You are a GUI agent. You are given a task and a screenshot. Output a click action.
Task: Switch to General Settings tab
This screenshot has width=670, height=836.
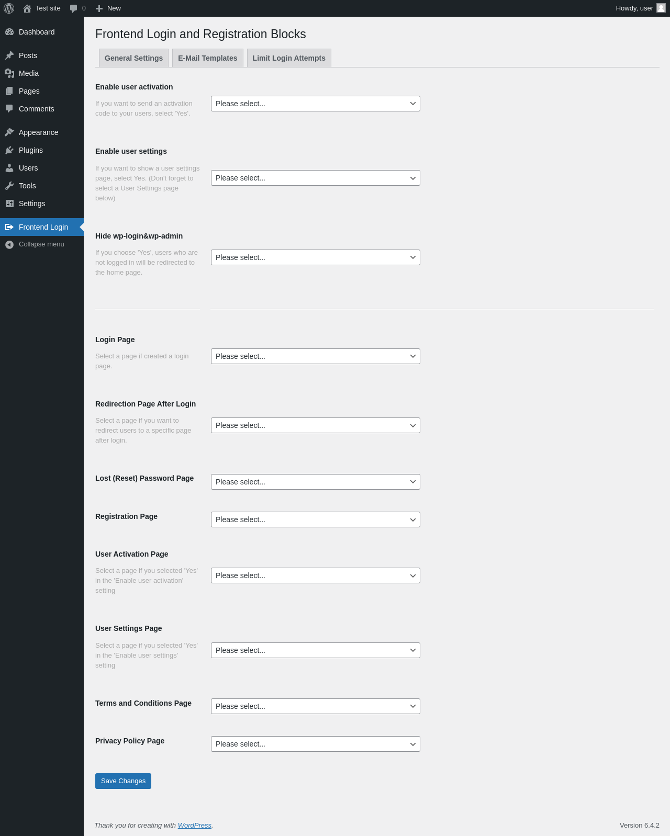coord(133,58)
